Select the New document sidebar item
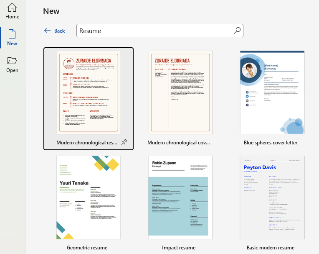The height and width of the screenshot is (254, 319). click(x=12, y=38)
